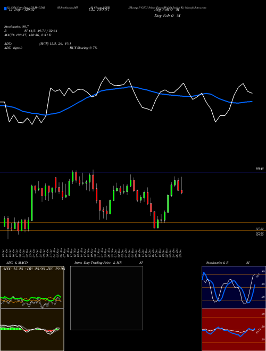Click the 'ADX signal:' label
266x351 pixels.
click(x=13, y=48)
